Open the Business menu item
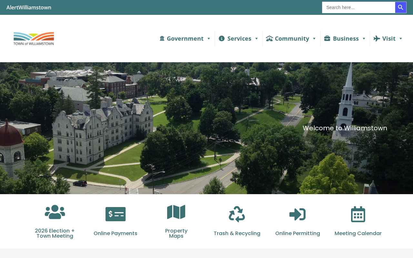 tap(345, 38)
